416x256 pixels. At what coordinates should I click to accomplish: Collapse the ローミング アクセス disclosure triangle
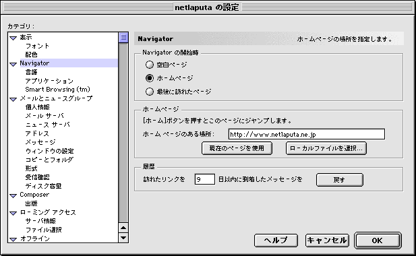13,213
